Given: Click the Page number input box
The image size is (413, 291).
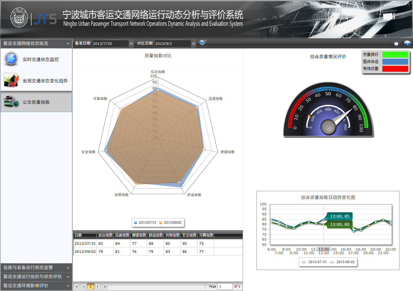Looking at the screenshot, I should (225, 286).
